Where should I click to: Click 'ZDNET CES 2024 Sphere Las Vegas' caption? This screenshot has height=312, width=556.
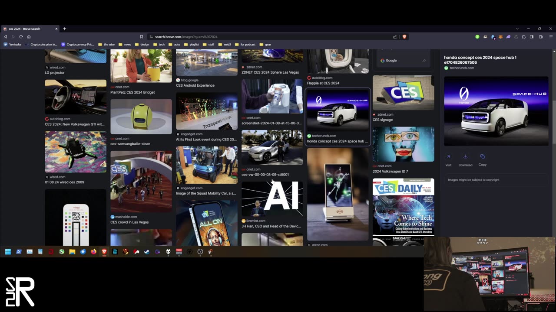tap(270, 72)
